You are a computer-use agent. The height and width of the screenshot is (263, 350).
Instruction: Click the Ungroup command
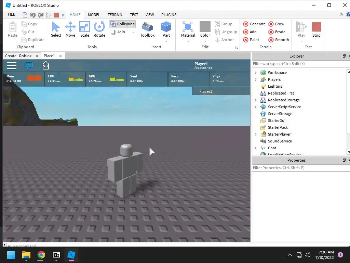pos(226,32)
